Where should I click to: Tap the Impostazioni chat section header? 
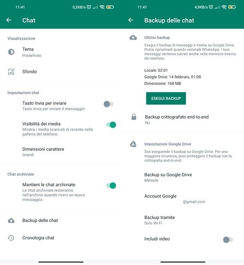click(23, 92)
